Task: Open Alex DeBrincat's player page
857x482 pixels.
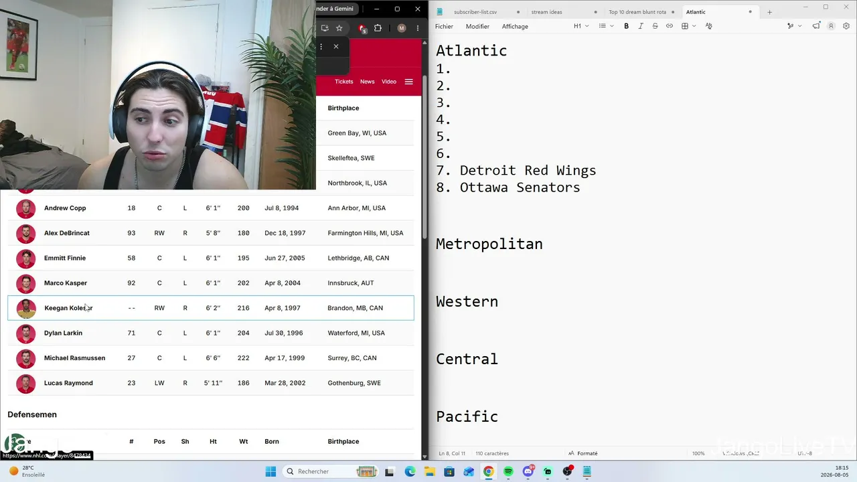Action: click(67, 233)
